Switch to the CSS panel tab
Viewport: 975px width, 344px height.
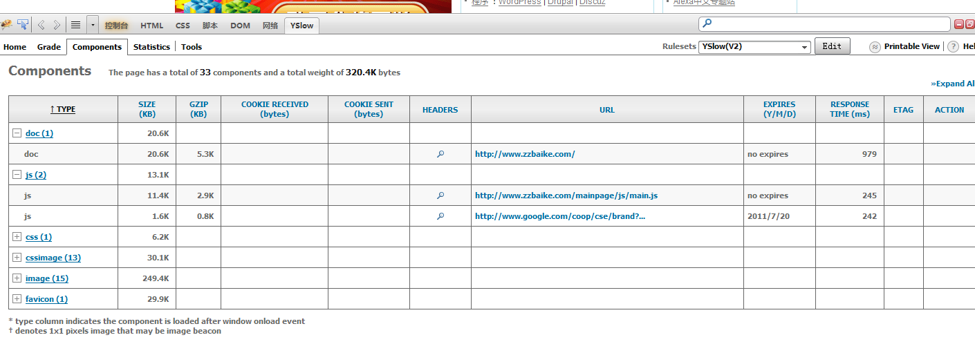coord(183,26)
